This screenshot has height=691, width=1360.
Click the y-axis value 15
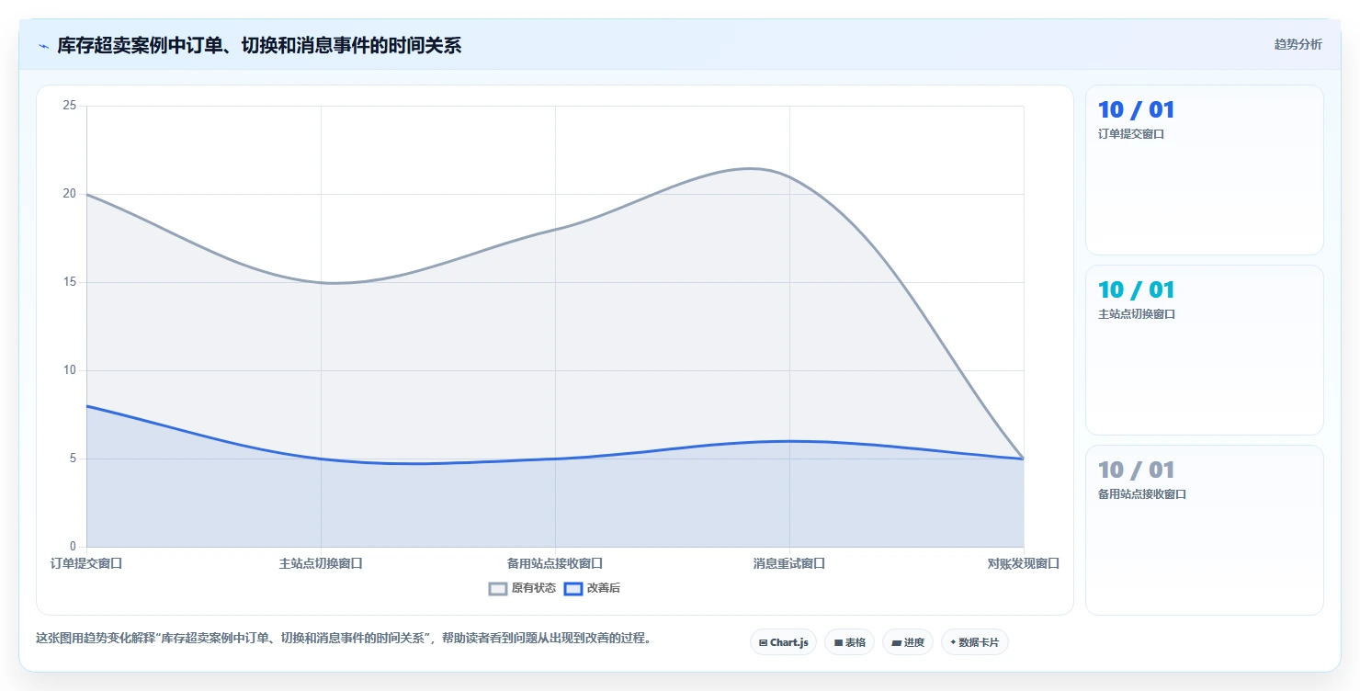(x=69, y=282)
